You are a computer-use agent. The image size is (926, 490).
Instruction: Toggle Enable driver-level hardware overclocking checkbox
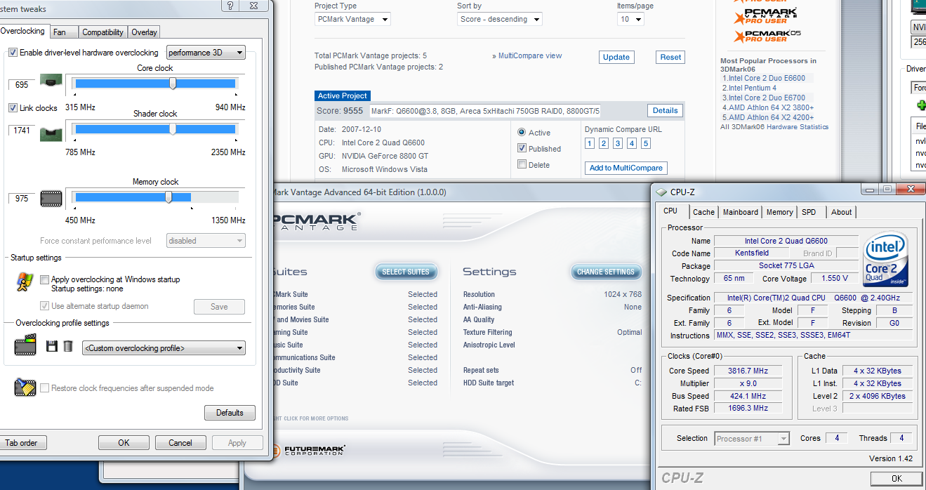click(x=13, y=53)
